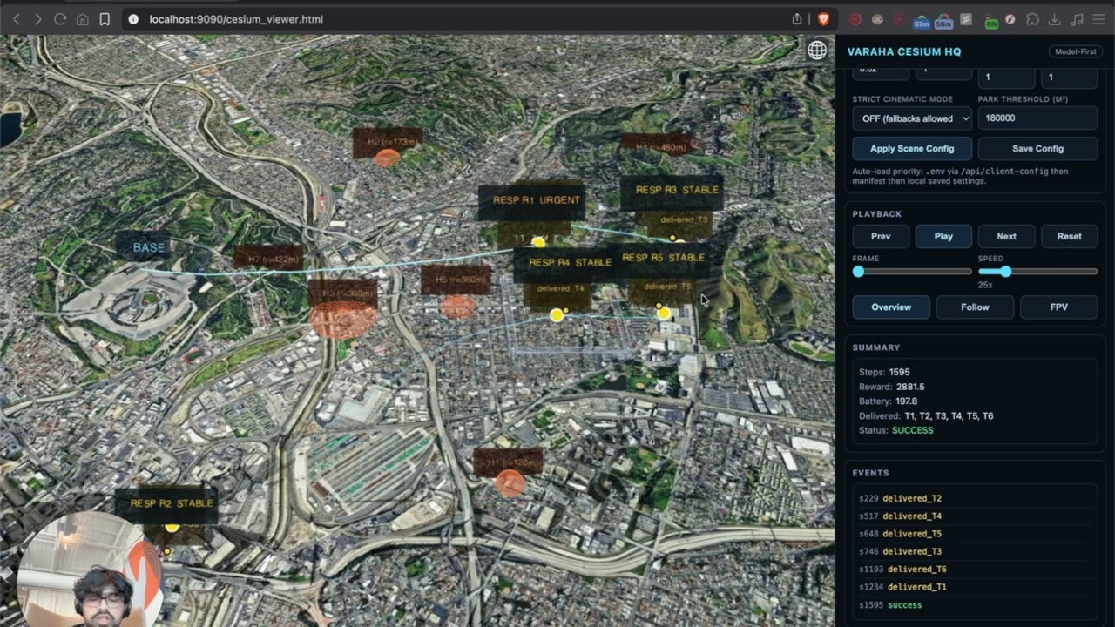Image resolution: width=1115 pixels, height=627 pixels.
Task: Open the browser hamburger menu
Action: click(x=1098, y=18)
